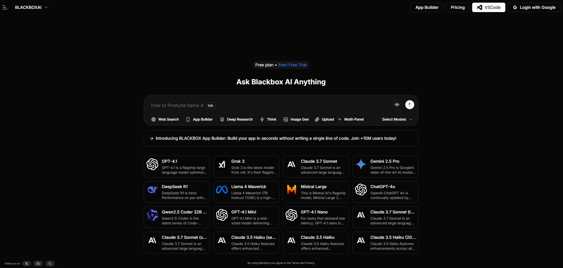Start voice input with the waveform icon

point(397,105)
